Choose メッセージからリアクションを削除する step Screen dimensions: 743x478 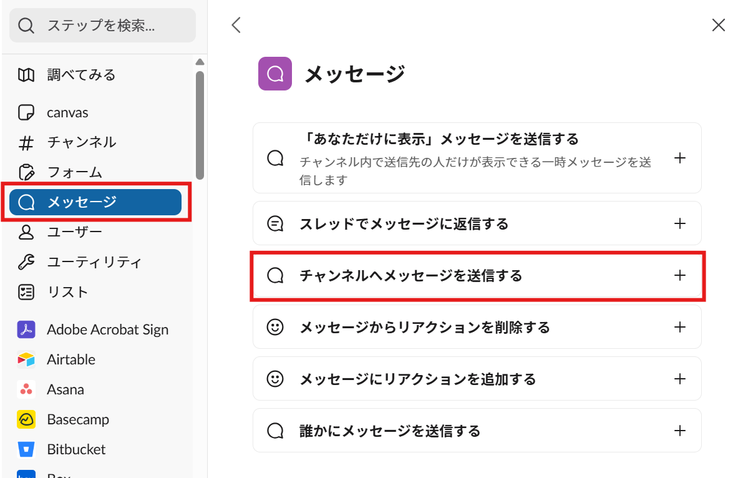click(424, 327)
